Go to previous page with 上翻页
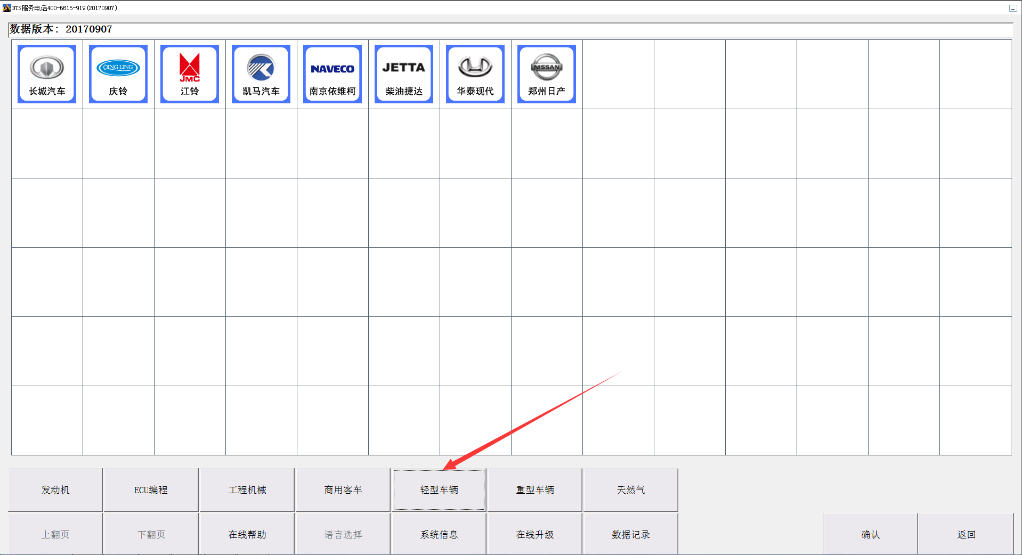The image size is (1022, 555). pyautogui.click(x=55, y=534)
